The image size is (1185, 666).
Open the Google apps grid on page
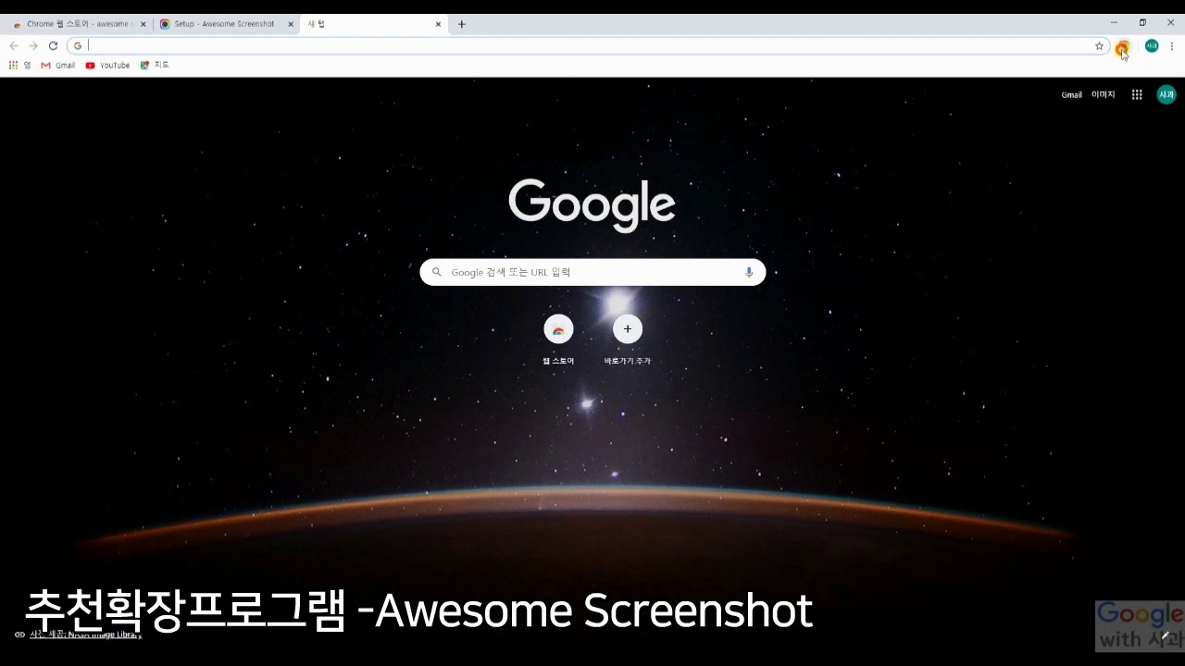[x=1137, y=94]
